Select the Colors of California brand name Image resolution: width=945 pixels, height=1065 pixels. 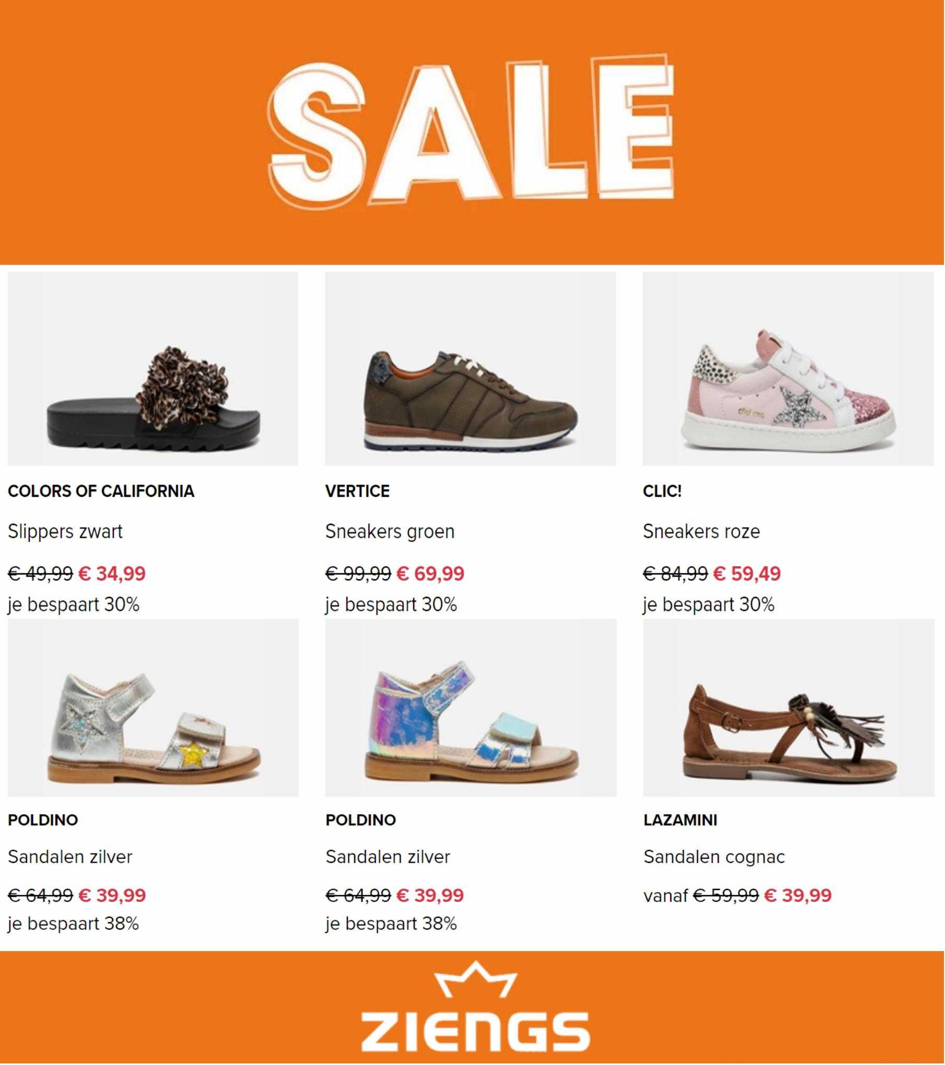tap(101, 491)
